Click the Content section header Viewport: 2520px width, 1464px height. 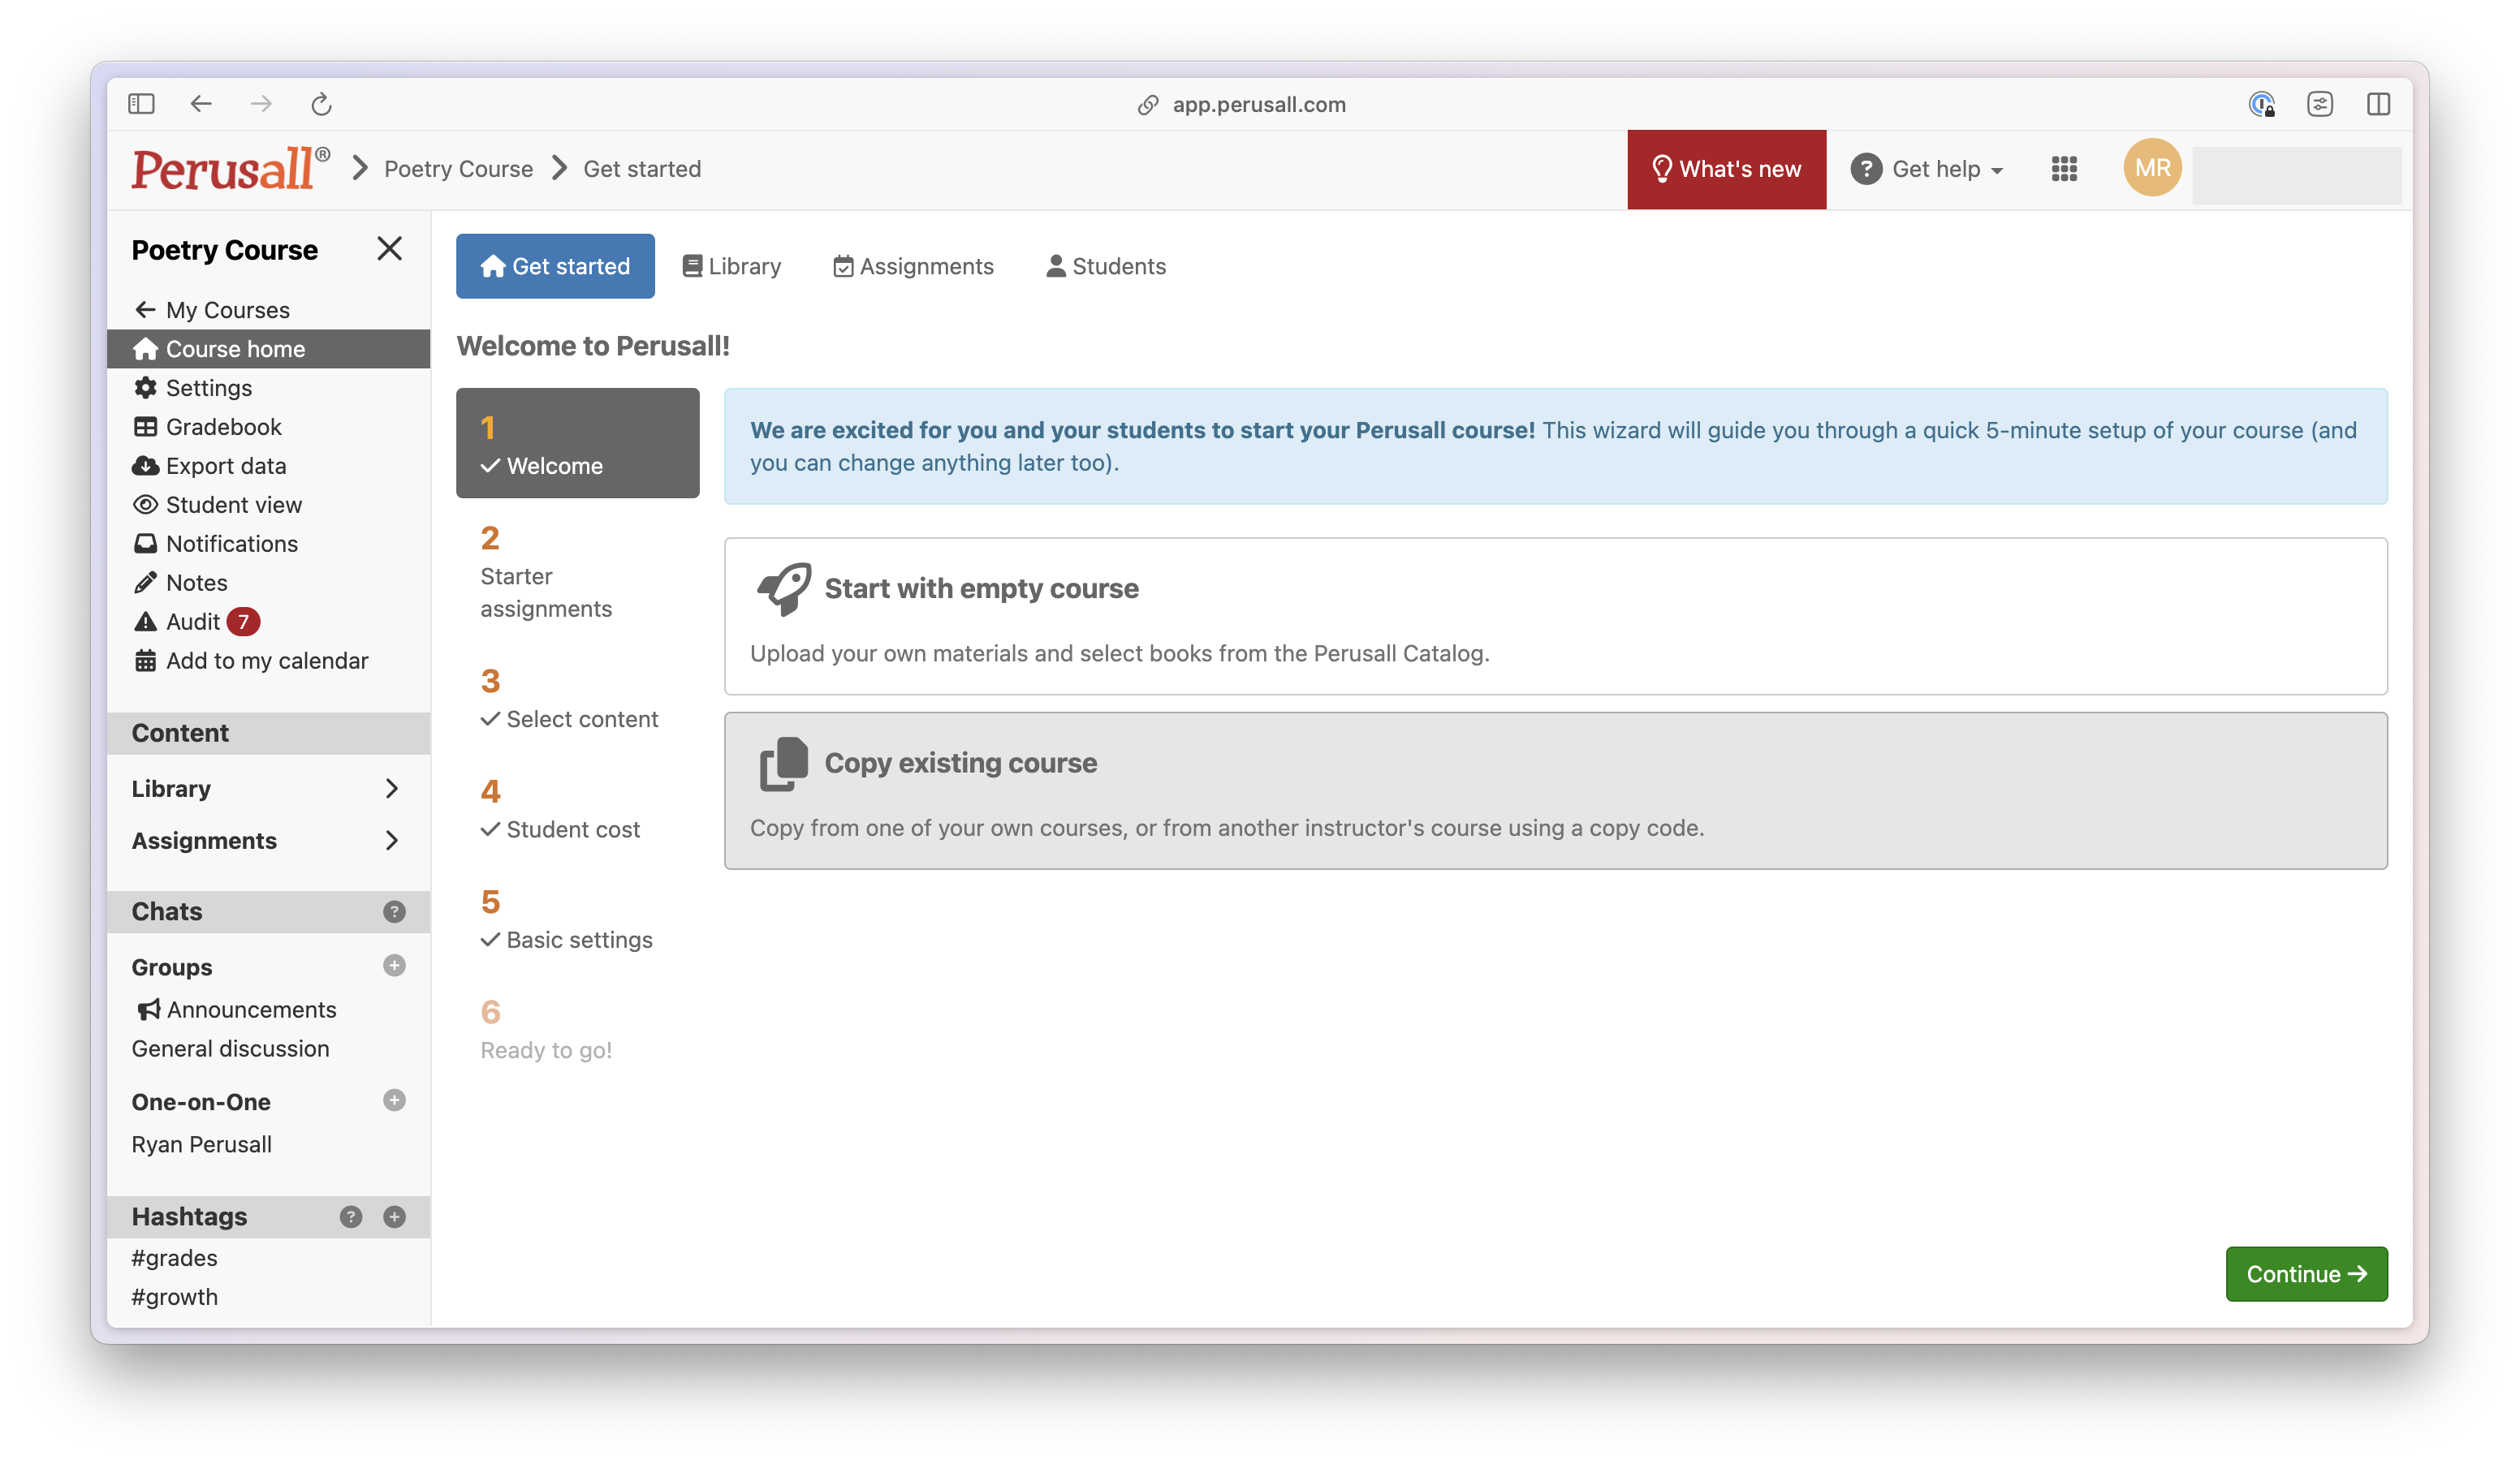point(268,733)
